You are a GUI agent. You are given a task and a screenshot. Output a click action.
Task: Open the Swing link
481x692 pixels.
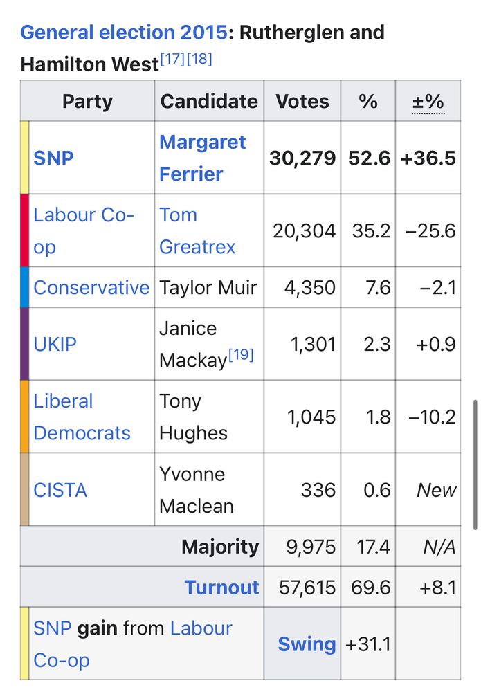307,644
